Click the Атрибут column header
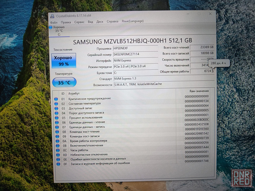 [74, 93]
